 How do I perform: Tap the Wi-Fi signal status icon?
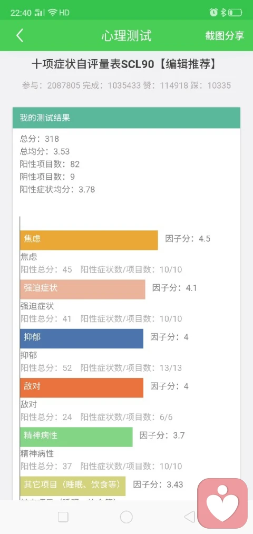52,13
